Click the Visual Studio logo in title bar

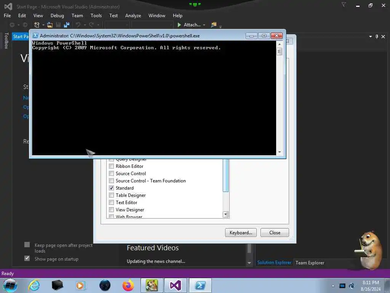click(x=8, y=6)
